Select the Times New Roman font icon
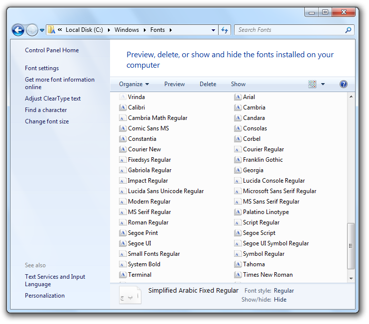 238,275
